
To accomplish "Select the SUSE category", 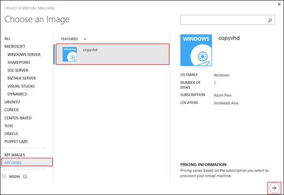I will (x=9, y=126).
